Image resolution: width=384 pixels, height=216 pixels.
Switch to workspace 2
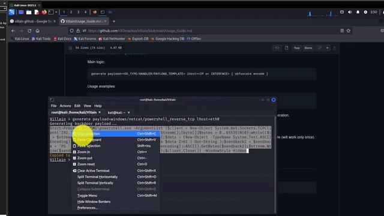coord(71,12)
